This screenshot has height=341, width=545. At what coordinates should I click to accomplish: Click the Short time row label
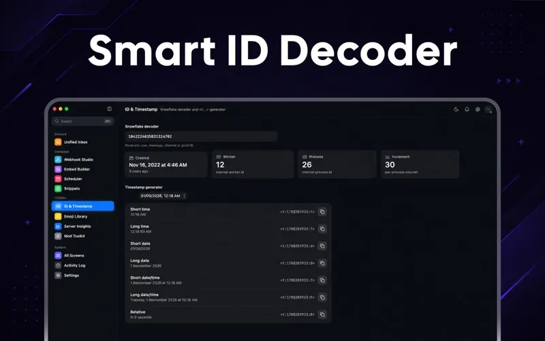click(140, 209)
